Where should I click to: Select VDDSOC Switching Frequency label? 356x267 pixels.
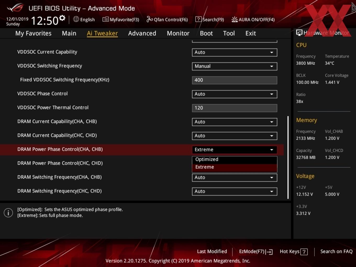pyautogui.click(x=49, y=66)
